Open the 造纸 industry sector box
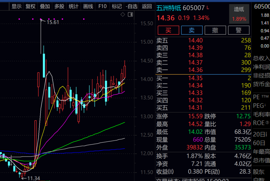 tap(239, 14)
